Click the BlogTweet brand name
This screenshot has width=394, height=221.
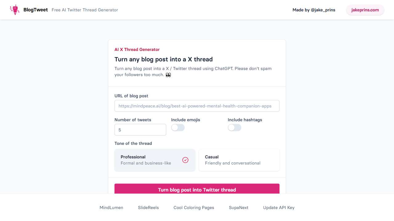(x=36, y=10)
